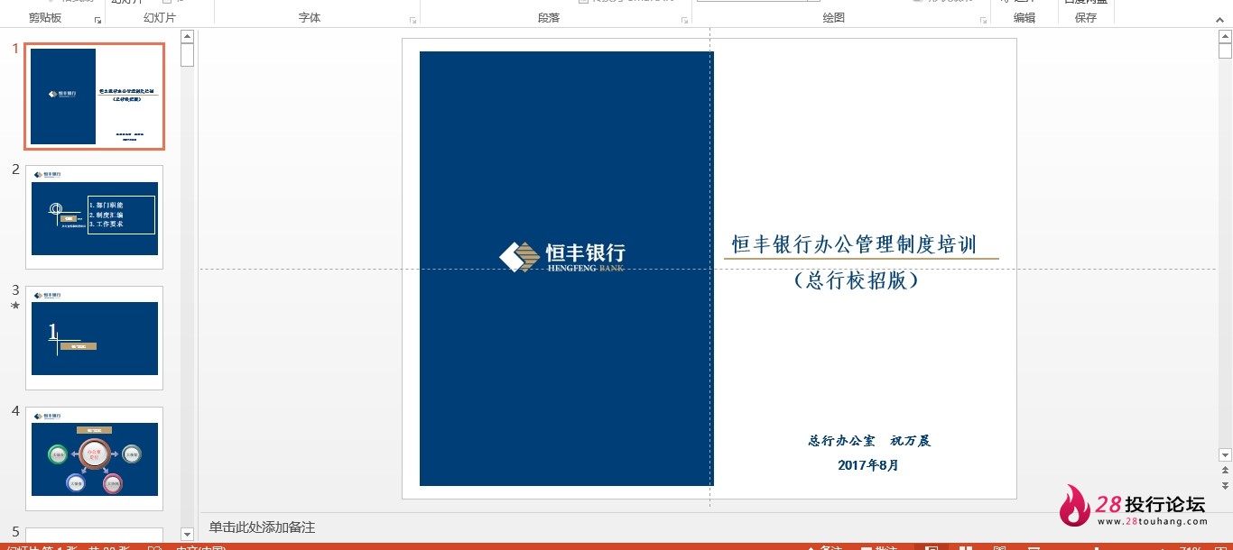
Task: Open the 字体 group dialog launcher
Action: pos(413,19)
